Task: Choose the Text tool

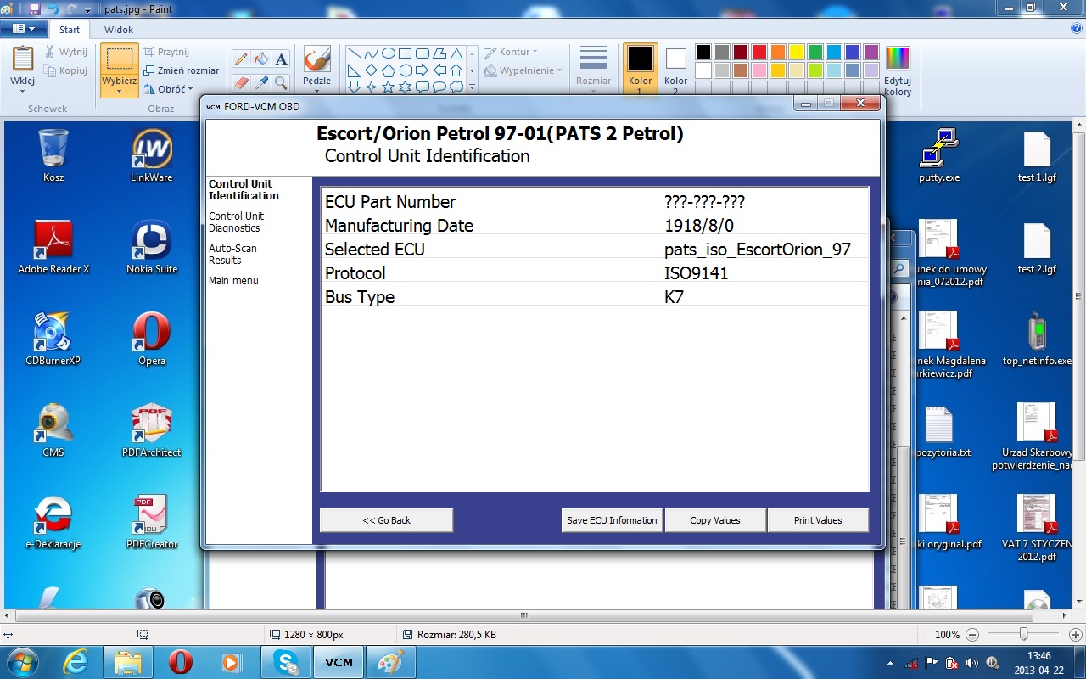Action: pyautogui.click(x=282, y=59)
